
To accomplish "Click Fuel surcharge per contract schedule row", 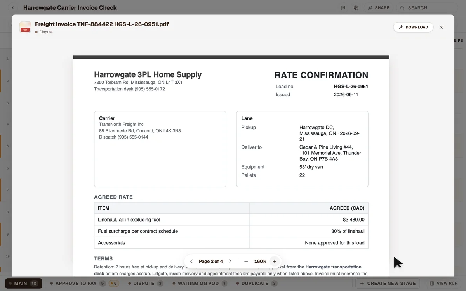I will (x=231, y=231).
